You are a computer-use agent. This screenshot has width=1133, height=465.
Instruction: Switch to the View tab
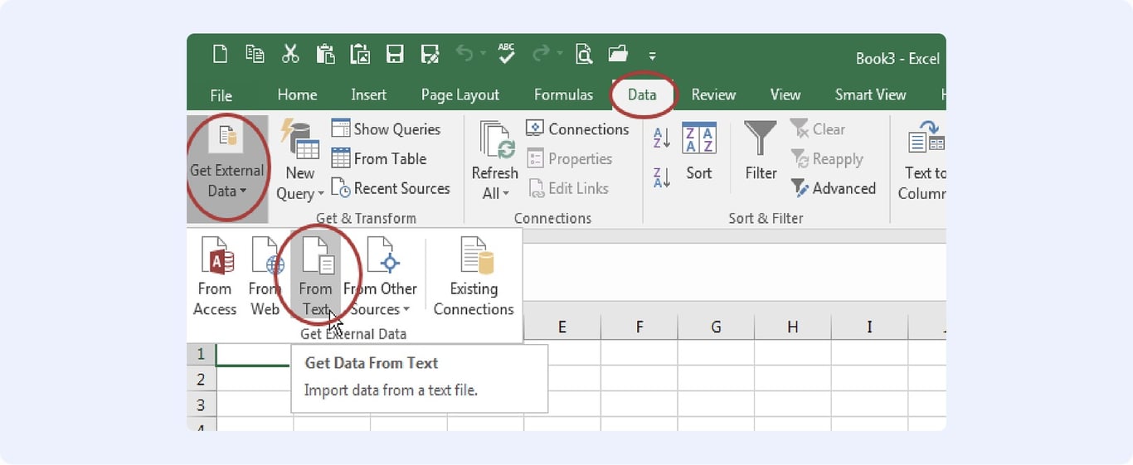coord(785,94)
